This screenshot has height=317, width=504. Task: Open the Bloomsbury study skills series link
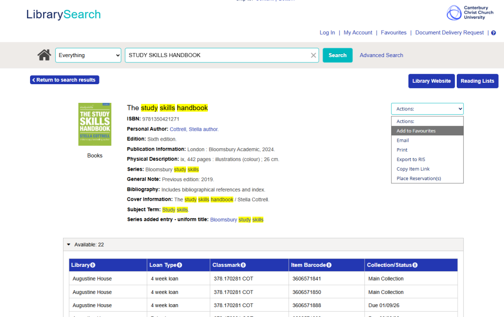coord(237,220)
